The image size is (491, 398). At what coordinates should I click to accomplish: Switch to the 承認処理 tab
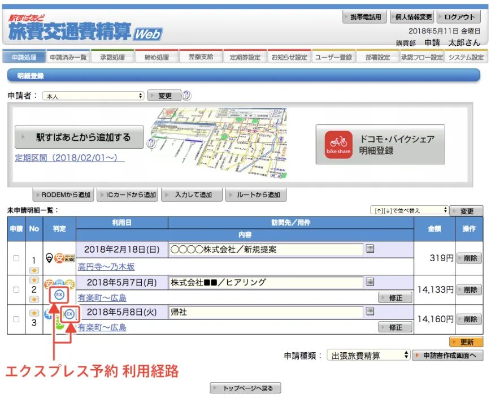pyautogui.click(x=112, y=57)
